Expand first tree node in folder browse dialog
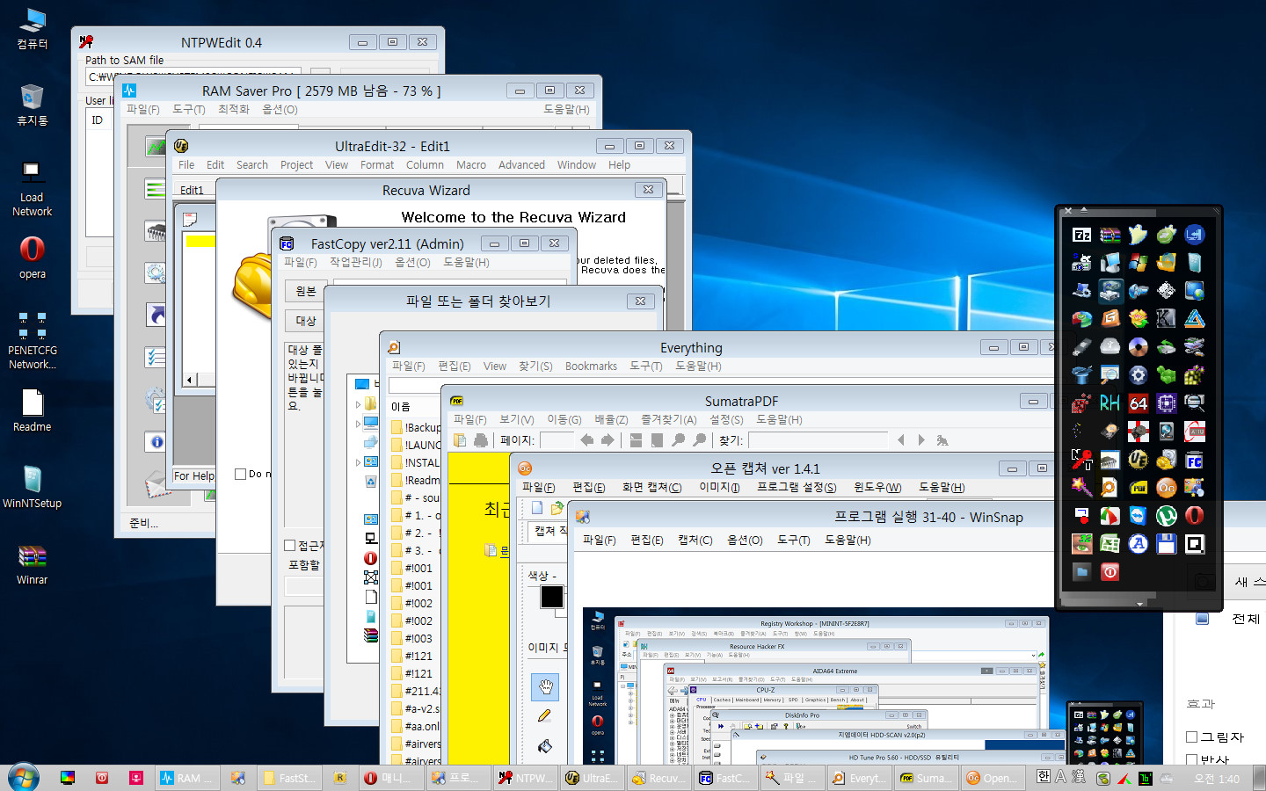 coord(358,404)
